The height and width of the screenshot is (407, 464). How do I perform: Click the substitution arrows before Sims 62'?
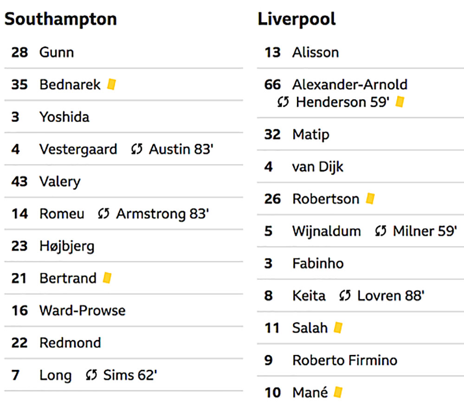coord(91,375)
